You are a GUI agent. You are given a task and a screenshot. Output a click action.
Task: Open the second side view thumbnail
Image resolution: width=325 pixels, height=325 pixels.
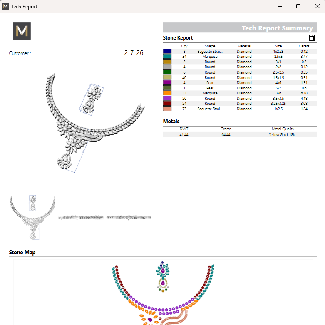click(129, 217)
